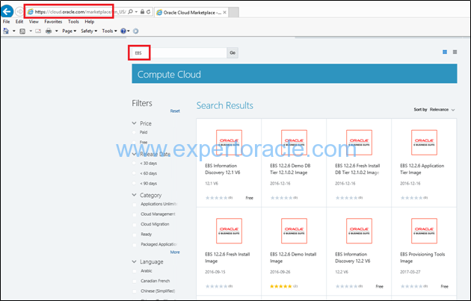Click the gear icon in command bar

[136, 31]
